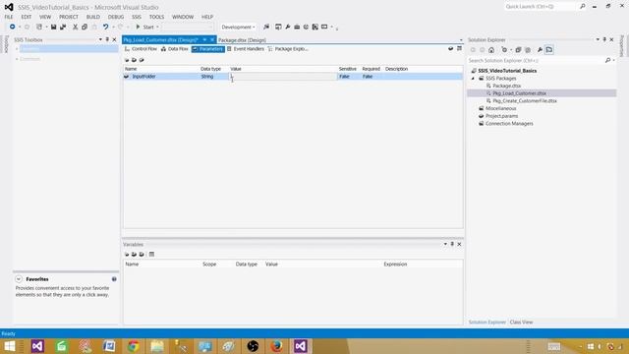Screen dimensions: 629x354
Task: Click the Windows Start button
Action: click(9, 346)
